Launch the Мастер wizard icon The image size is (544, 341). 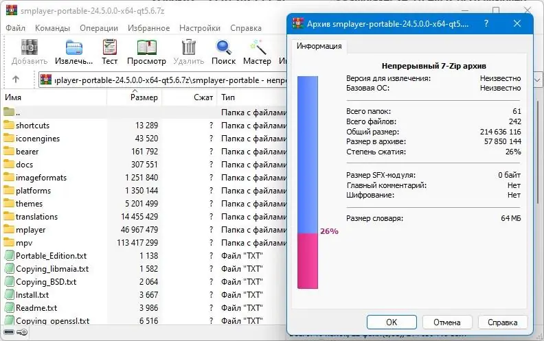point(257,47)
